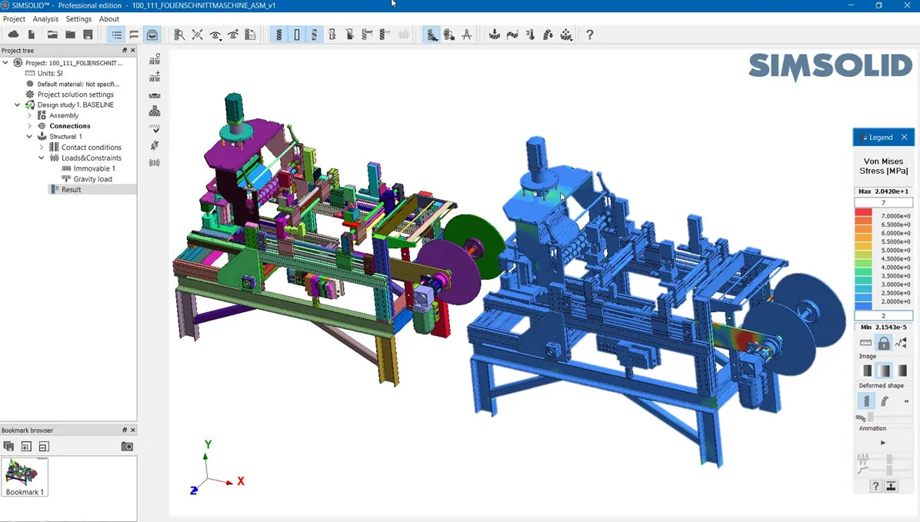This screenshot has height=522, width=920.
Task: Play the result animation
Action: click(883, 443)
